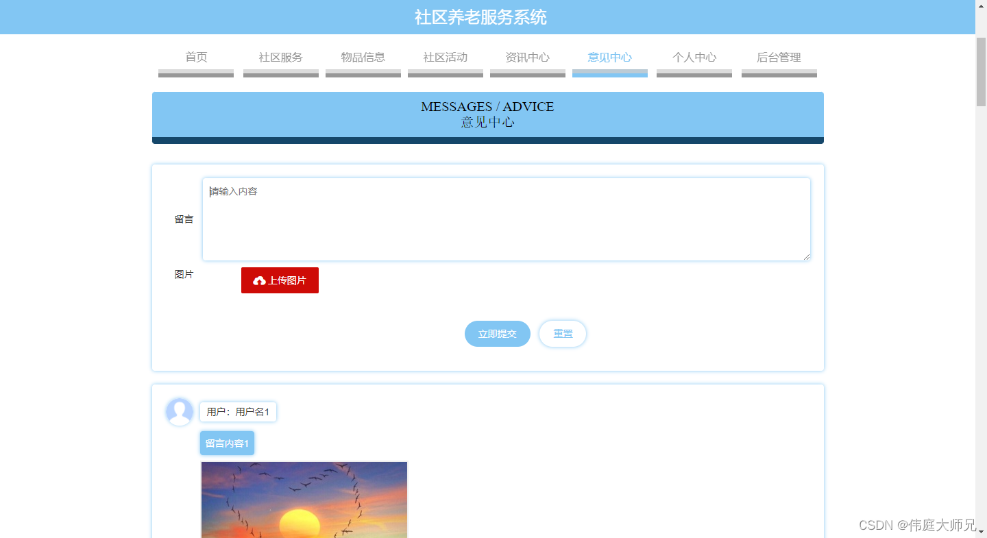Click the 留言内容1 message tag
The image size is (987, 538).
click(227, 443)
